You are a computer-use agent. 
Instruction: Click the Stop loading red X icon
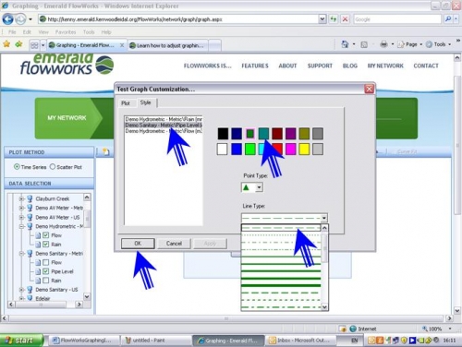pyautogui.click(x=345, y=19)
